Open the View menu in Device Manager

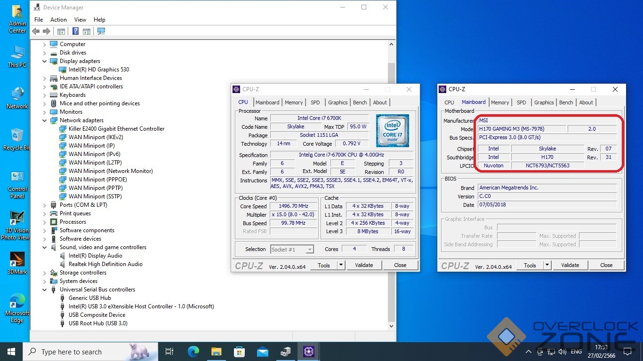[x=80, y=20]
